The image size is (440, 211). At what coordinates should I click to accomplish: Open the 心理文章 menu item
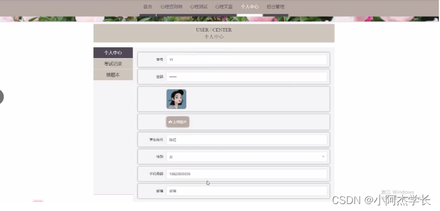tap(224, 7)
